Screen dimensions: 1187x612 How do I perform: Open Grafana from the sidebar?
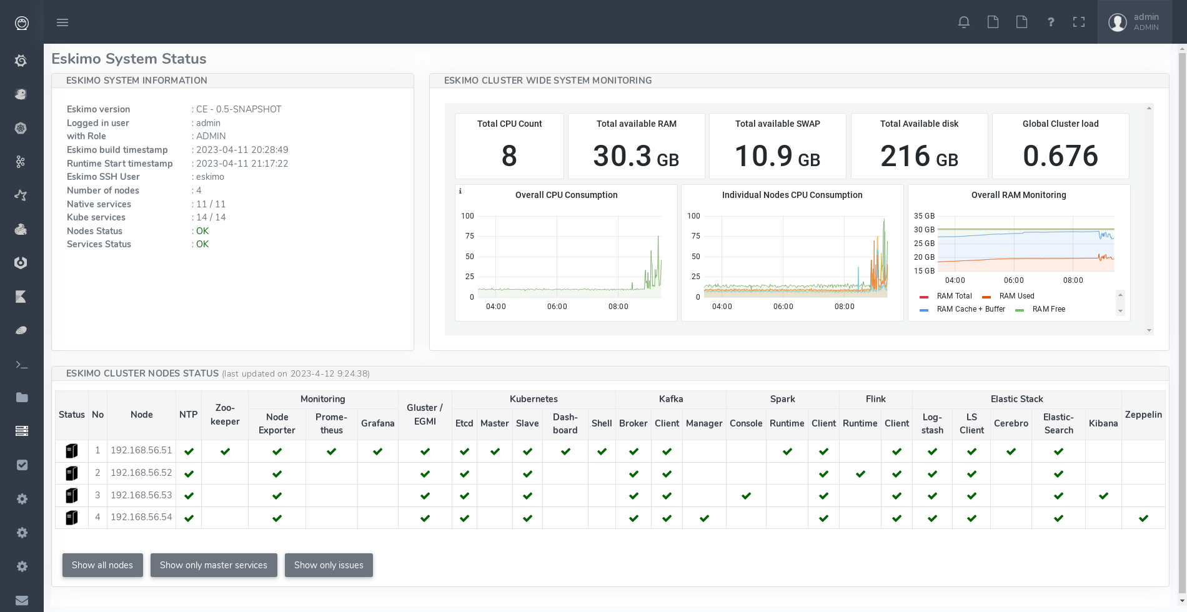[x=21, y=61]
